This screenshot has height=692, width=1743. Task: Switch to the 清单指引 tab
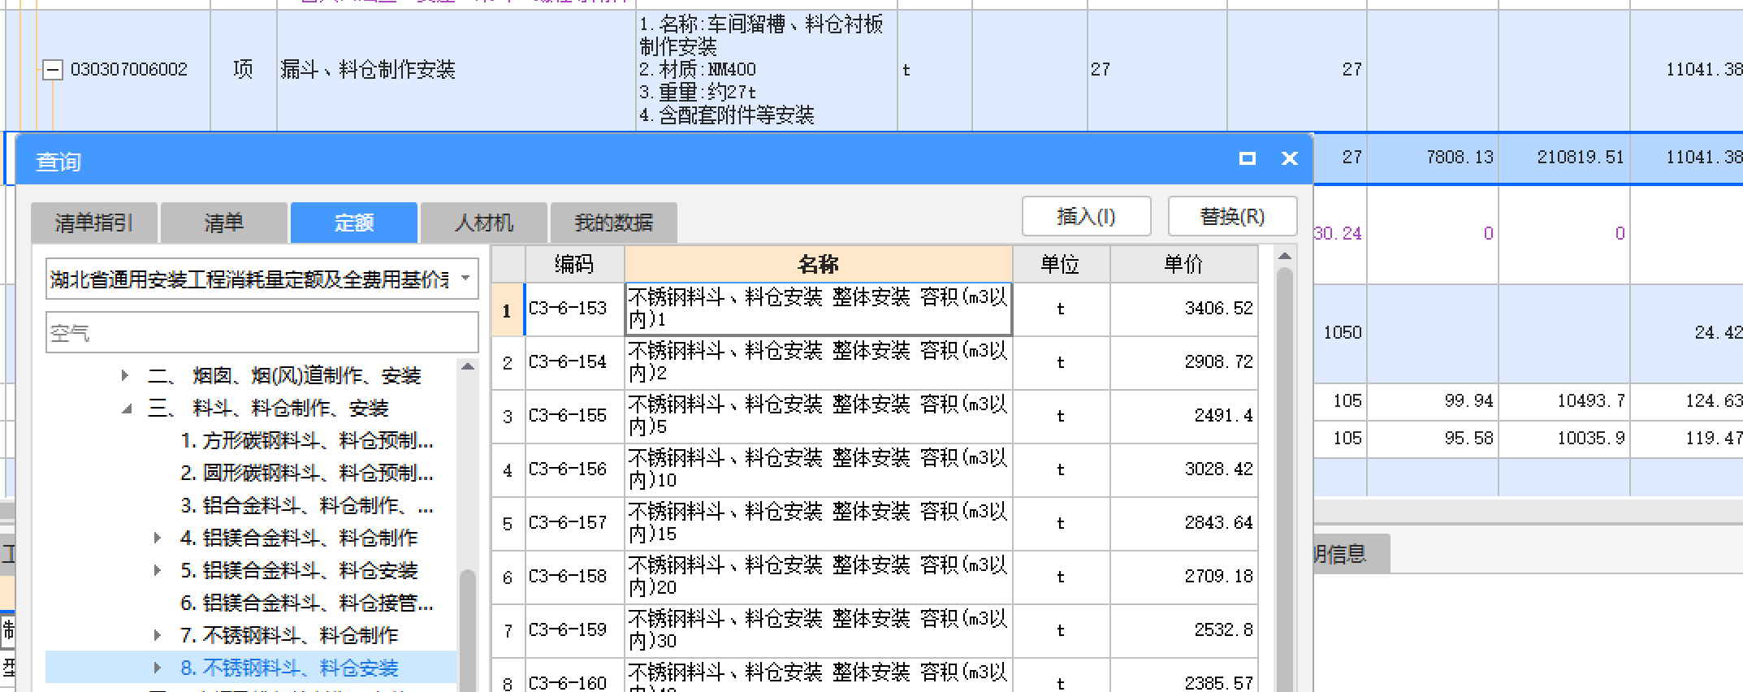(94, 223)
